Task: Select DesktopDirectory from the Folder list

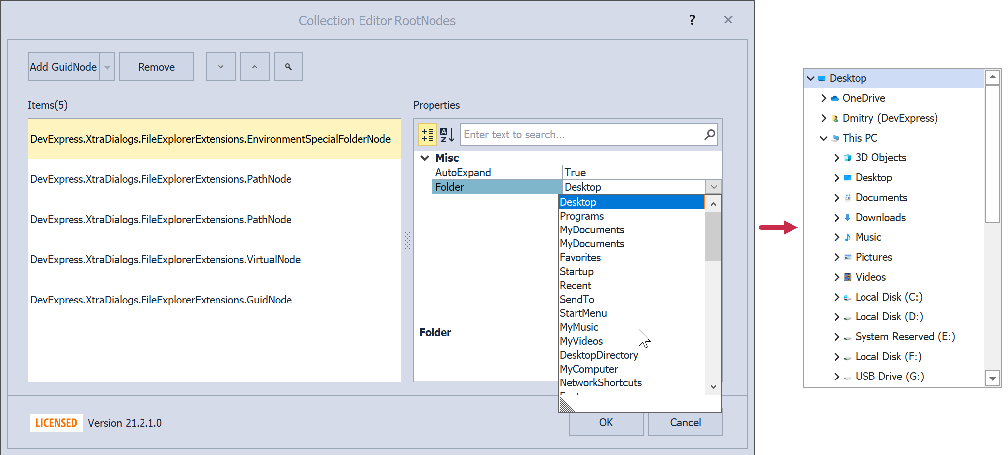Action: tap(598, 355)
